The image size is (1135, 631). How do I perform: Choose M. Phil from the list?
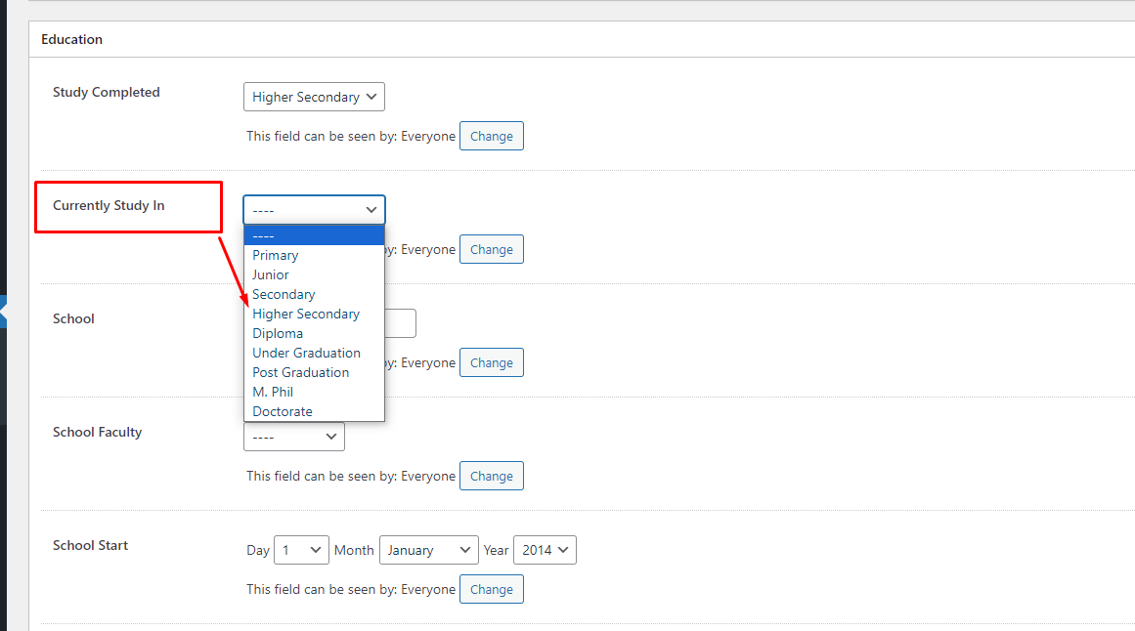273,392
